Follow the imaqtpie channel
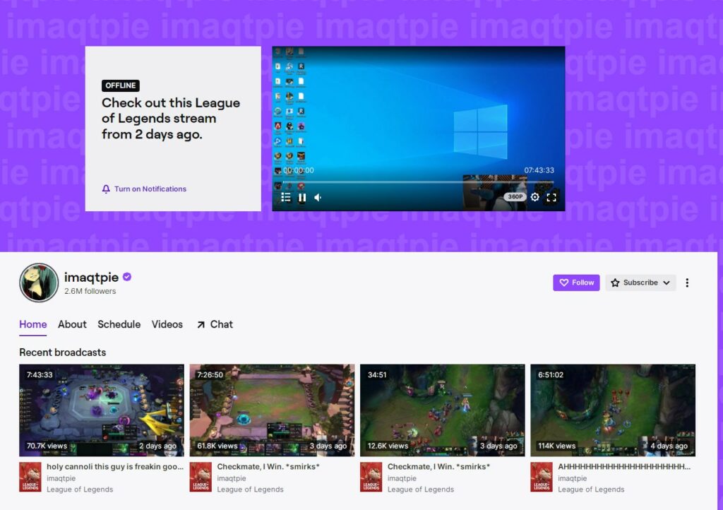 pos(576,283)
